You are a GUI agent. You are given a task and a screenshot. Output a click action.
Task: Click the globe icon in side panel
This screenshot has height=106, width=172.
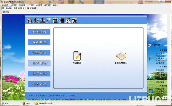[x=151, y=76]
